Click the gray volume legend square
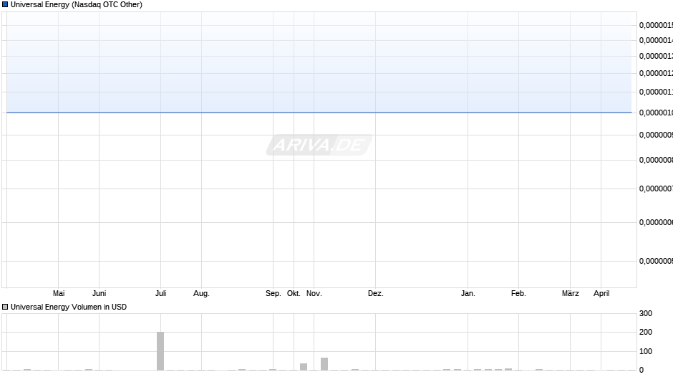The height and width of the screenshot is (377, 673). 5,307
